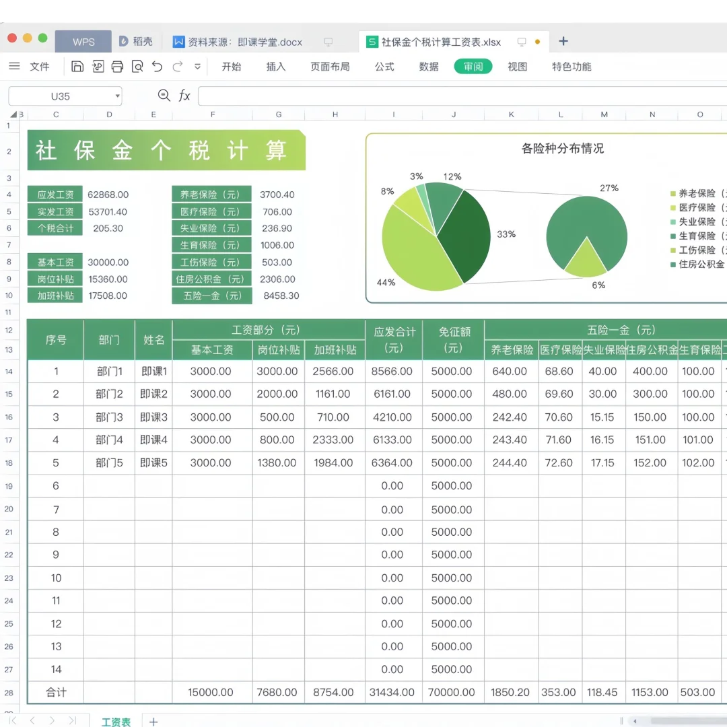727x727 pixels.
Task: Open the 页面布局 ribbon tab
Action: tap(330, 66)
